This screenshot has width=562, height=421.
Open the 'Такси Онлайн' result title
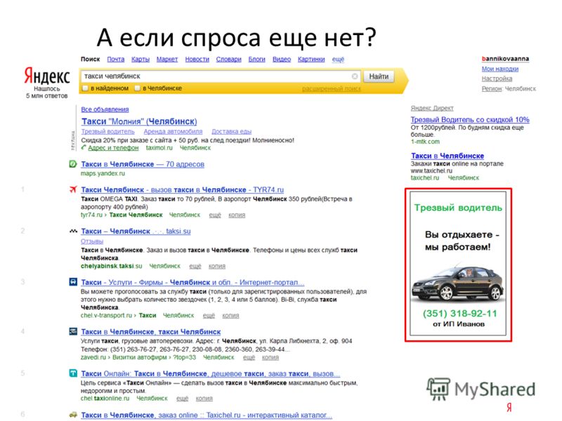tap(210, 374)
